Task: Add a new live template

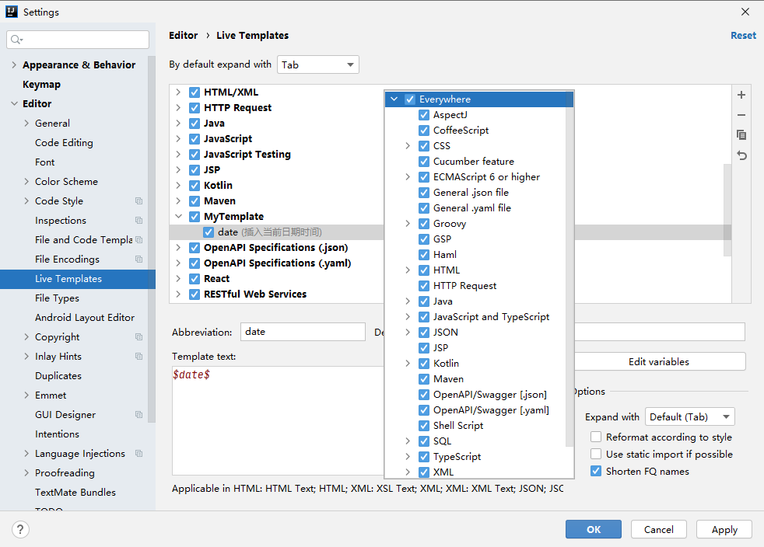Action: pyautogui.click(x=741, y=95)
